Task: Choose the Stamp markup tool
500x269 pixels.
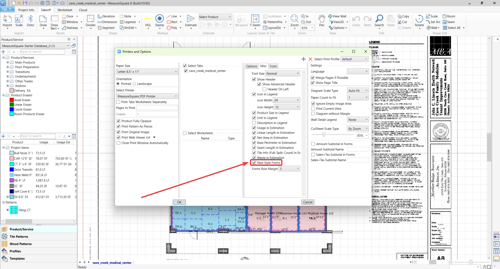Action: click(x=159, y=21)
